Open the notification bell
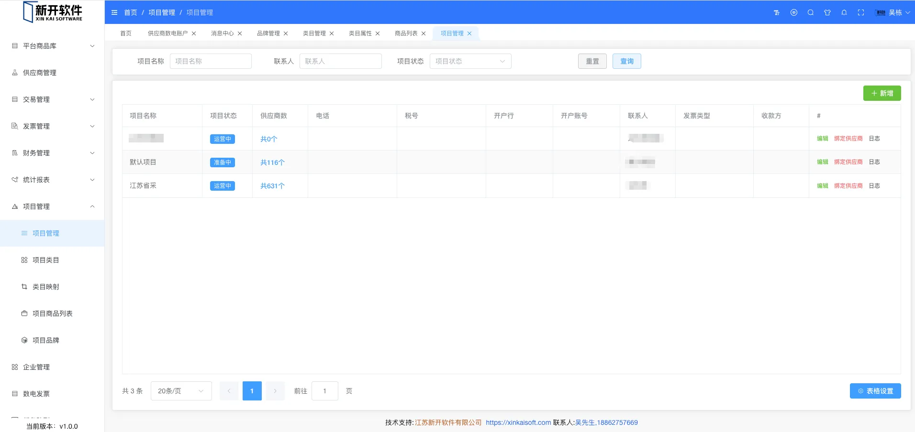915x432 pixels. pyautogui.click(x=844, y=12)
